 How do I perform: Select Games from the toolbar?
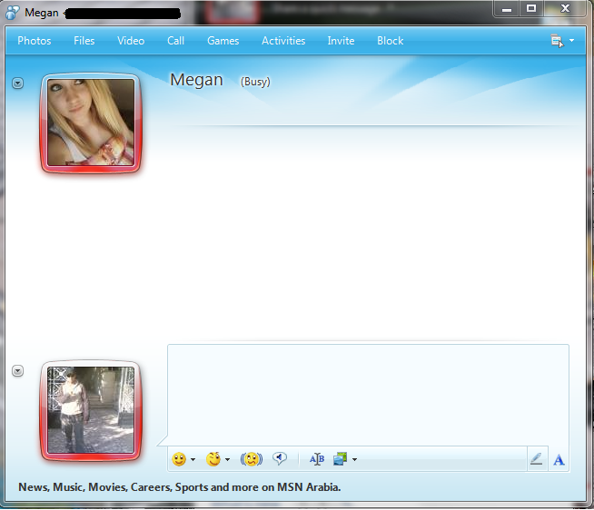coord(223,41)
